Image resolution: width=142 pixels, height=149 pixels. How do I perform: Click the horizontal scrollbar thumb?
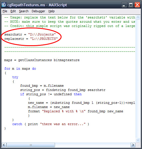[31, 145]
